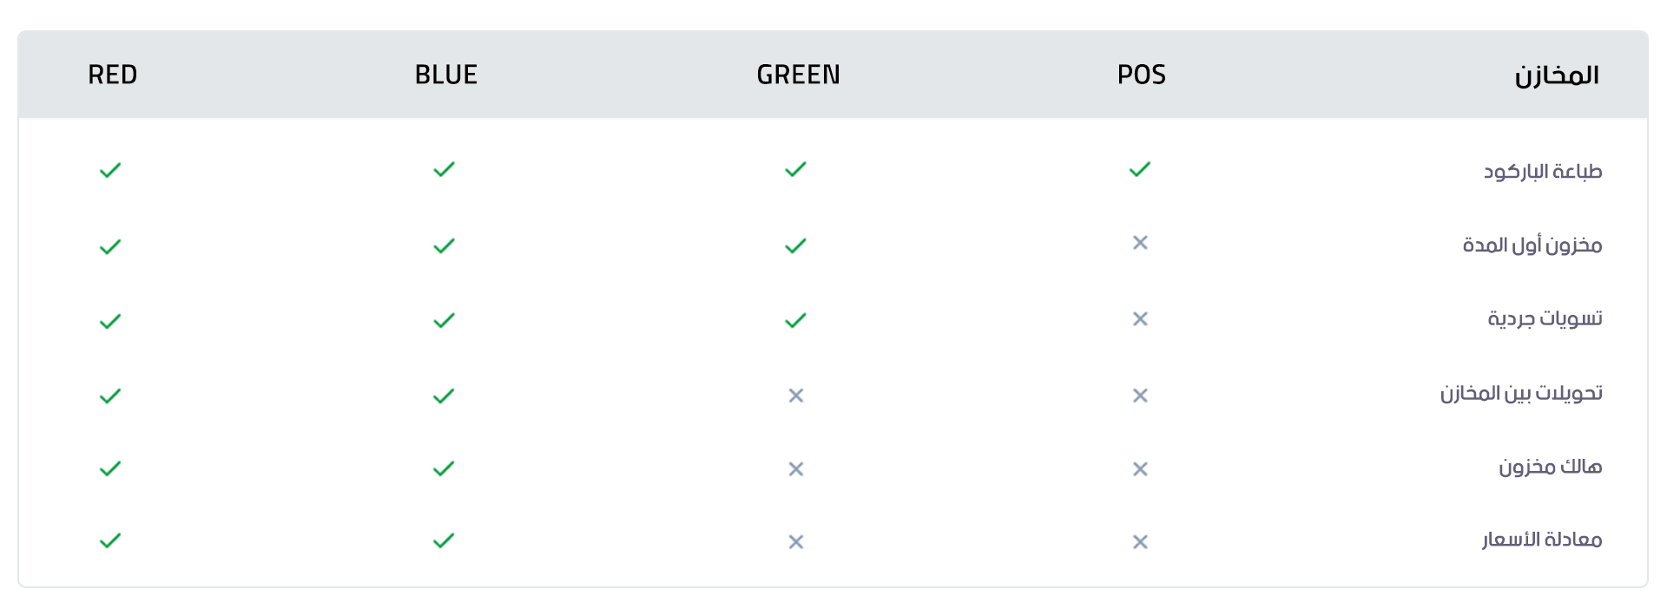1667x615 pixels.
Task: Click the المخازن section heading
Action: [1557, 75]
